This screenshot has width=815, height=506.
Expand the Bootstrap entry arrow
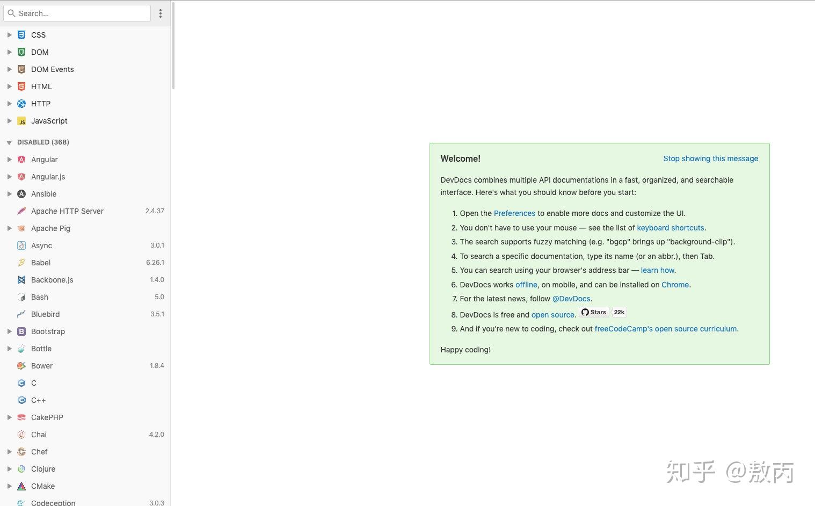click(9, 331)
